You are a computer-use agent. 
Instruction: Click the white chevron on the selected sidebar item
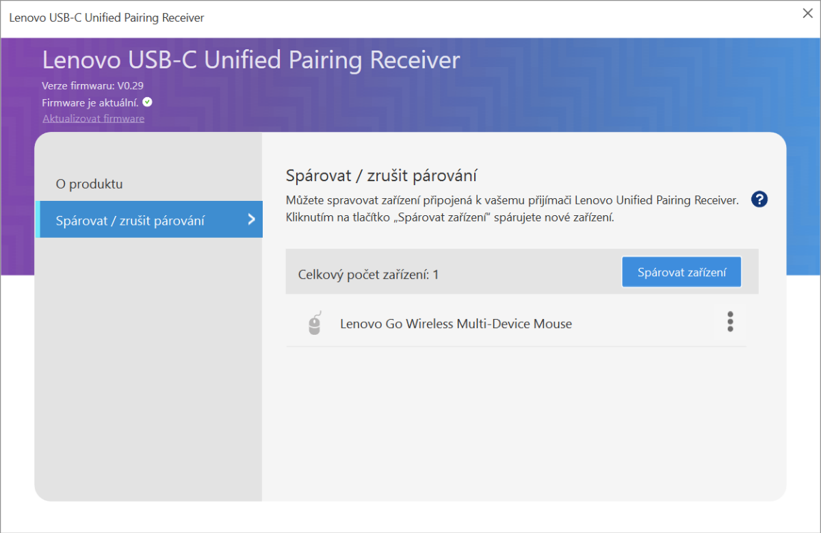tap(251, 219)
